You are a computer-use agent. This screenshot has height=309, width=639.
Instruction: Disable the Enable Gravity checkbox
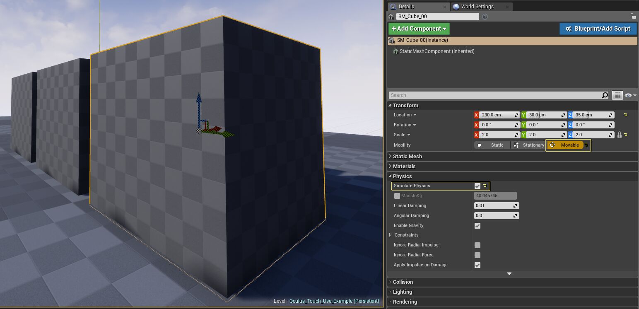477,226
